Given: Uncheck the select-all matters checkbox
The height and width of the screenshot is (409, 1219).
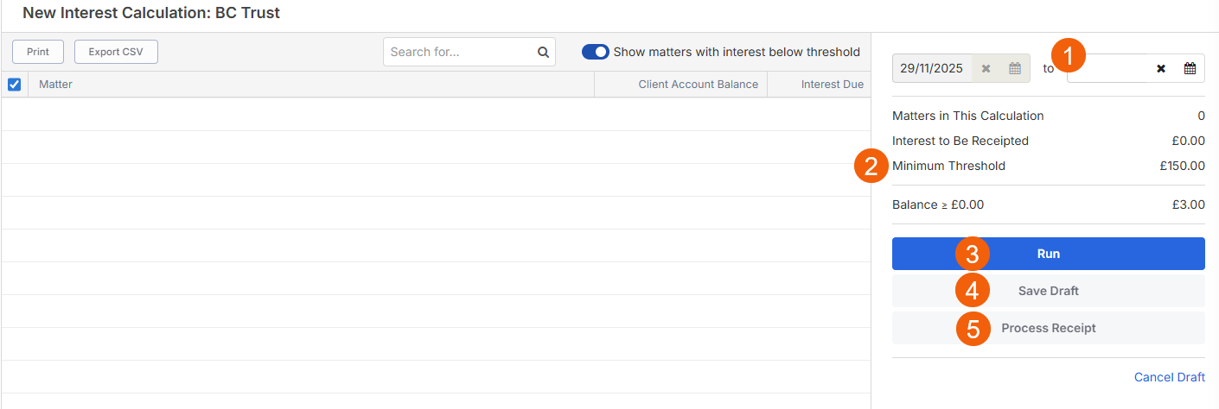Looking at the screenshot, I should 14,85.
